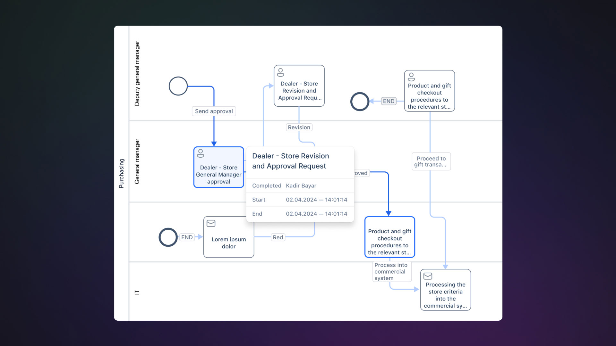The width and height of the screenshot is (616, 346).
Task: Select the highlighted Product and gift checkout task
Action: point(389,237)
